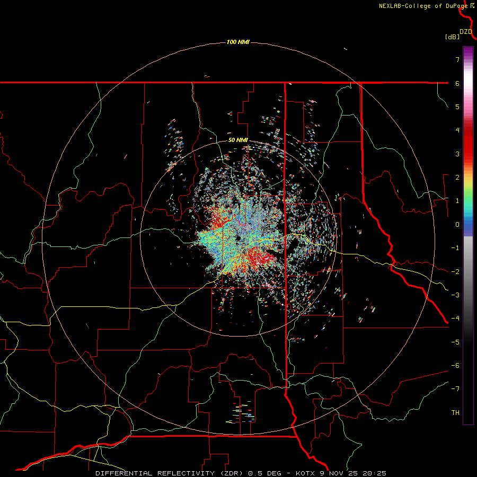This screenshot has height=477, width=477.
Task: Click the DZD product label above the color bar
Action: [x=466, y=32]
